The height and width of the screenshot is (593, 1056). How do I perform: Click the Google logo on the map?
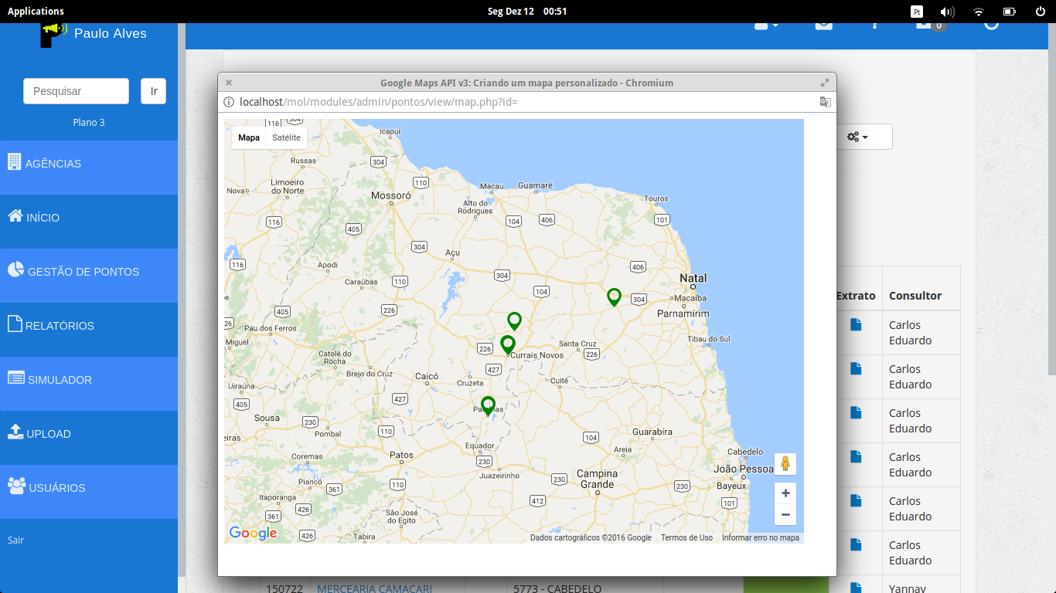click(x=253, y=533)
